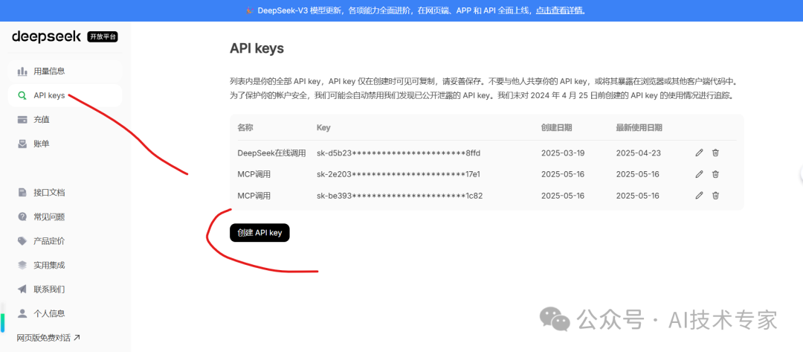Click the deepseek logo

[46, 37]
